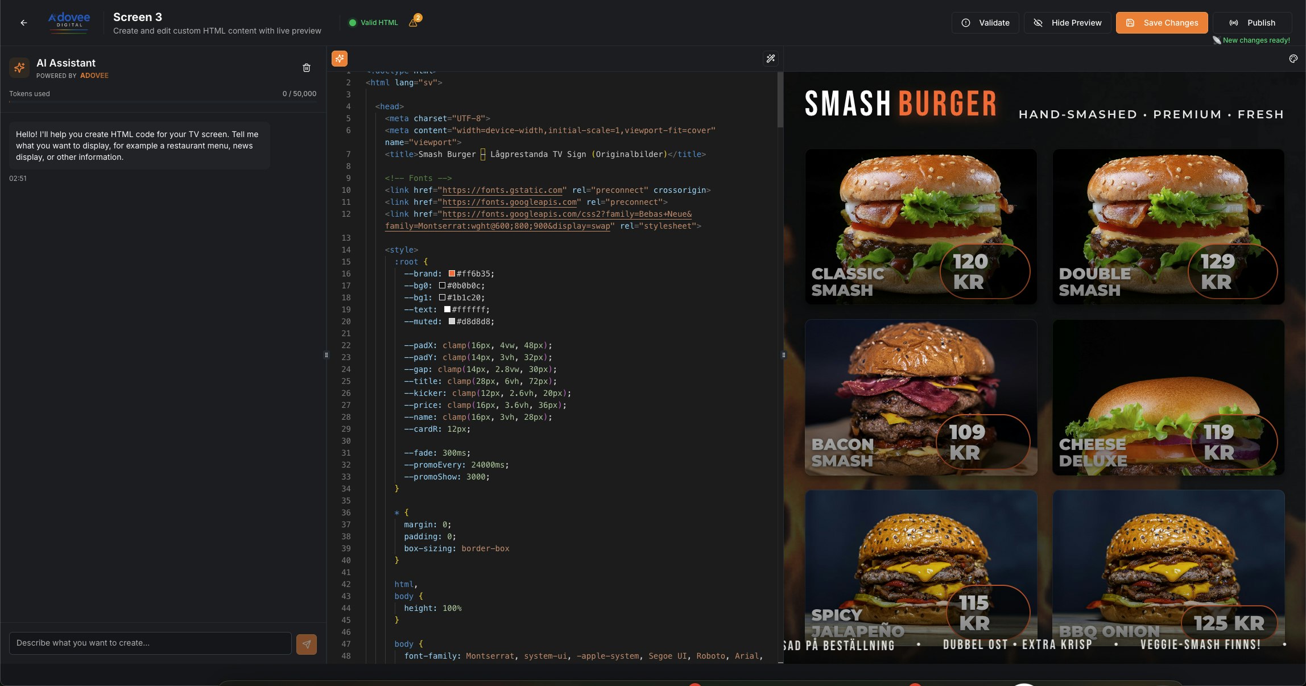The image size is (1306, 686).
Task: Select the Screen 3 title heading
Action: click(x=137, y=16)
